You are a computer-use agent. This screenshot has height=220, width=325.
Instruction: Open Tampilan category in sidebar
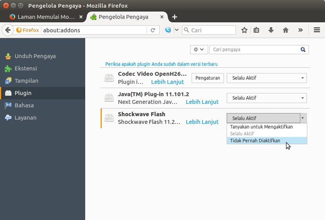click(42, 81)
